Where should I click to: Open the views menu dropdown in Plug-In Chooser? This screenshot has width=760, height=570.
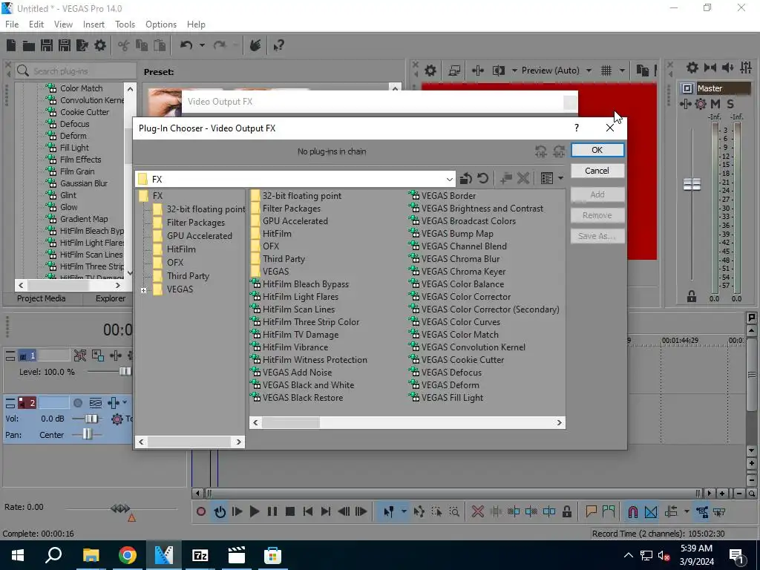pos(560,178)
